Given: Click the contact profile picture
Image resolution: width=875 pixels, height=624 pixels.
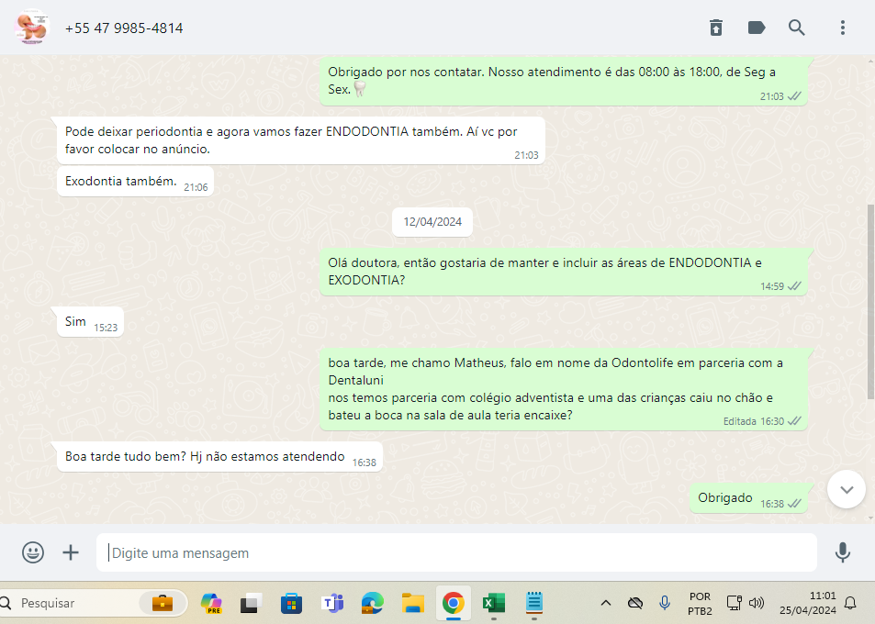Looking at the screenshot, I should click(31, 28).
